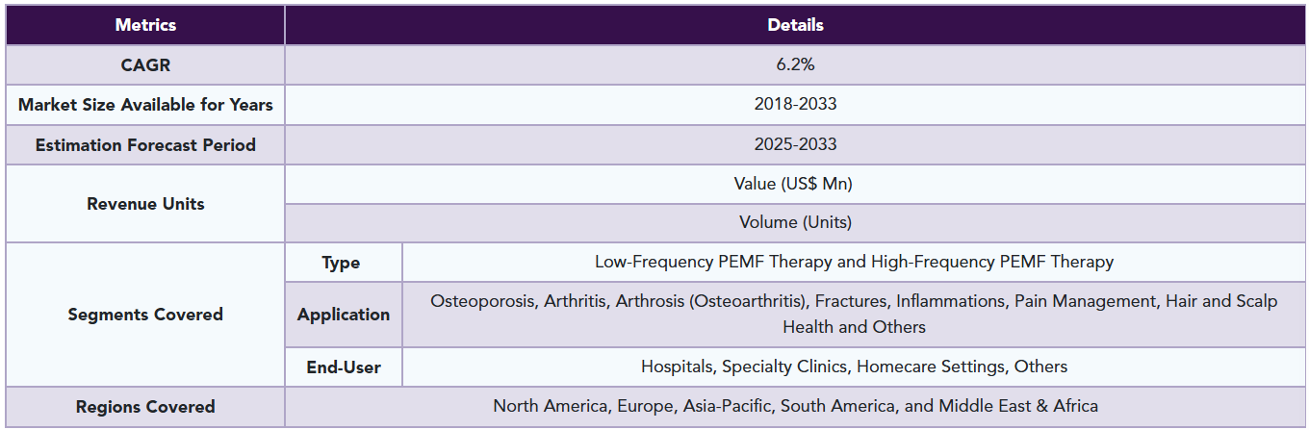Click the Metrics column header
This screenshot has height=430, width=1309.
click(145, 25)
